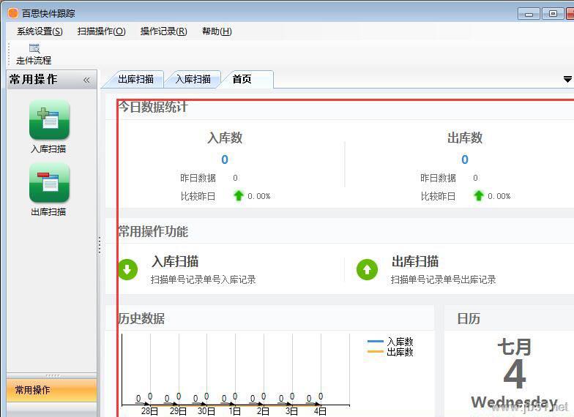The image size is (574, 417).
Task: Click the 扫描单号记录单号入库记录 description
Action: 204,279
